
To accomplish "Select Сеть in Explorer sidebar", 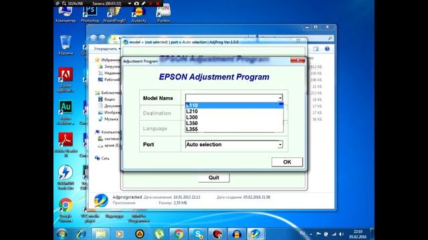I will click(102, 158).
